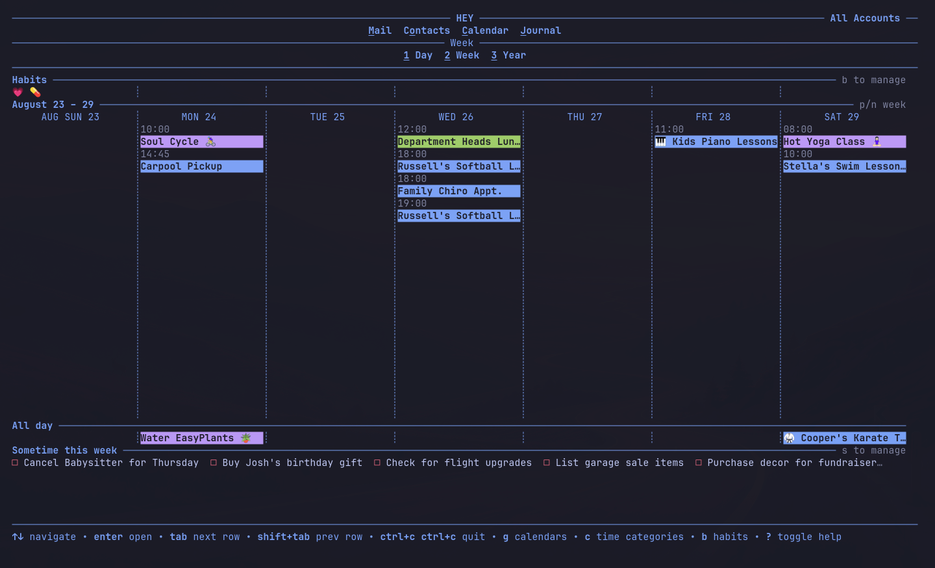The height and width of the screenshot is (568, 935).
Task: Select the TUE 25 day header
Action: click(x=327, y=117)
